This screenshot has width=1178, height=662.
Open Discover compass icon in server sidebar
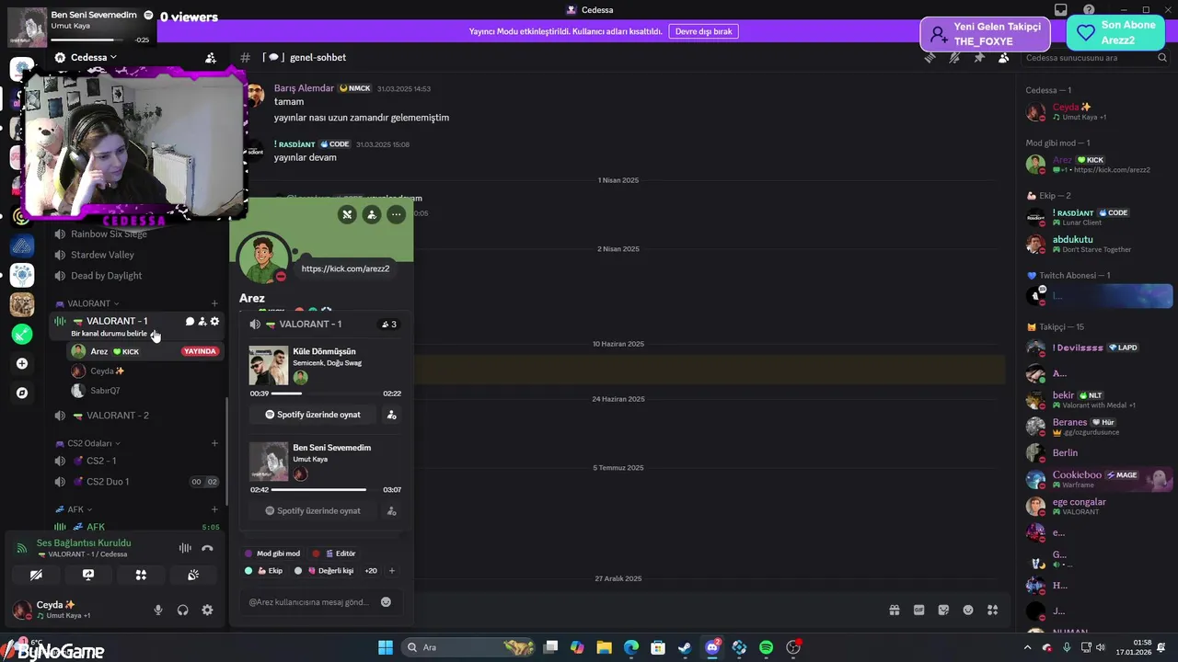point(22,393)
